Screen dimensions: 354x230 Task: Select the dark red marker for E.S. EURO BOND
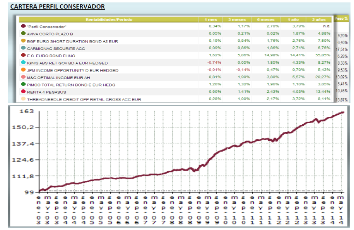23,55
